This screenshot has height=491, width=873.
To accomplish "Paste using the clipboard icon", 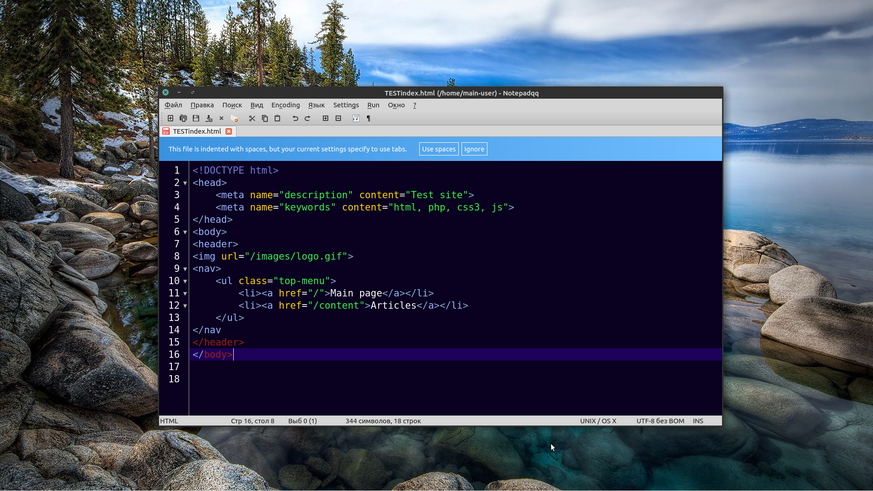I will pyautogui.click(x=277, y=118).
